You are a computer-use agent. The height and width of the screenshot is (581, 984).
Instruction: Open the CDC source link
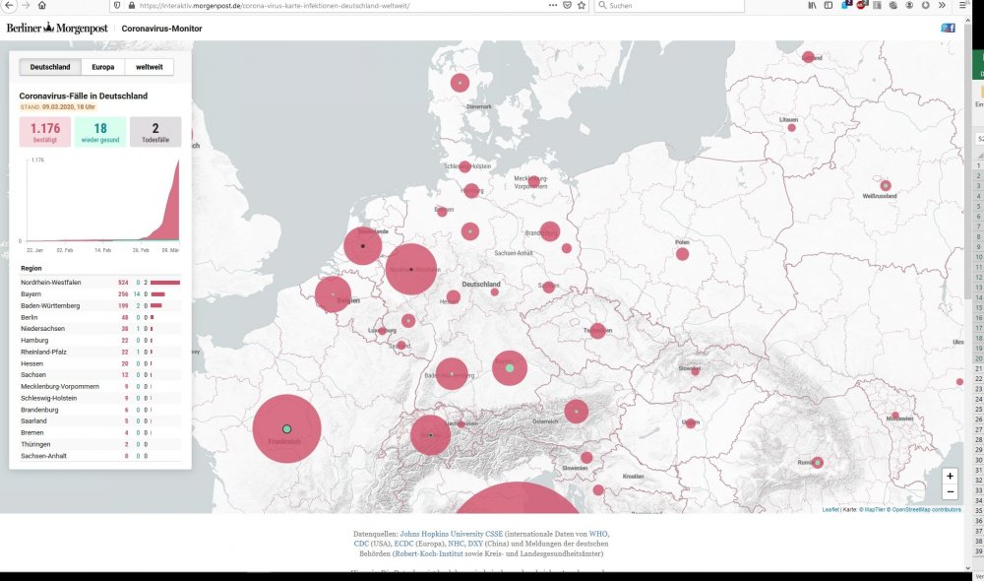click(361, 544)
